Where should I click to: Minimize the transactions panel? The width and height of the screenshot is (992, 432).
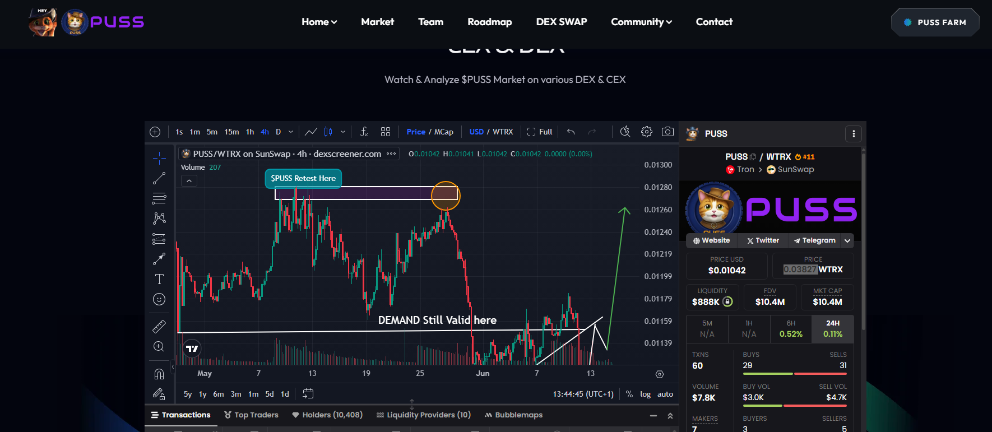pyautogui.click(x=653, y=415)
